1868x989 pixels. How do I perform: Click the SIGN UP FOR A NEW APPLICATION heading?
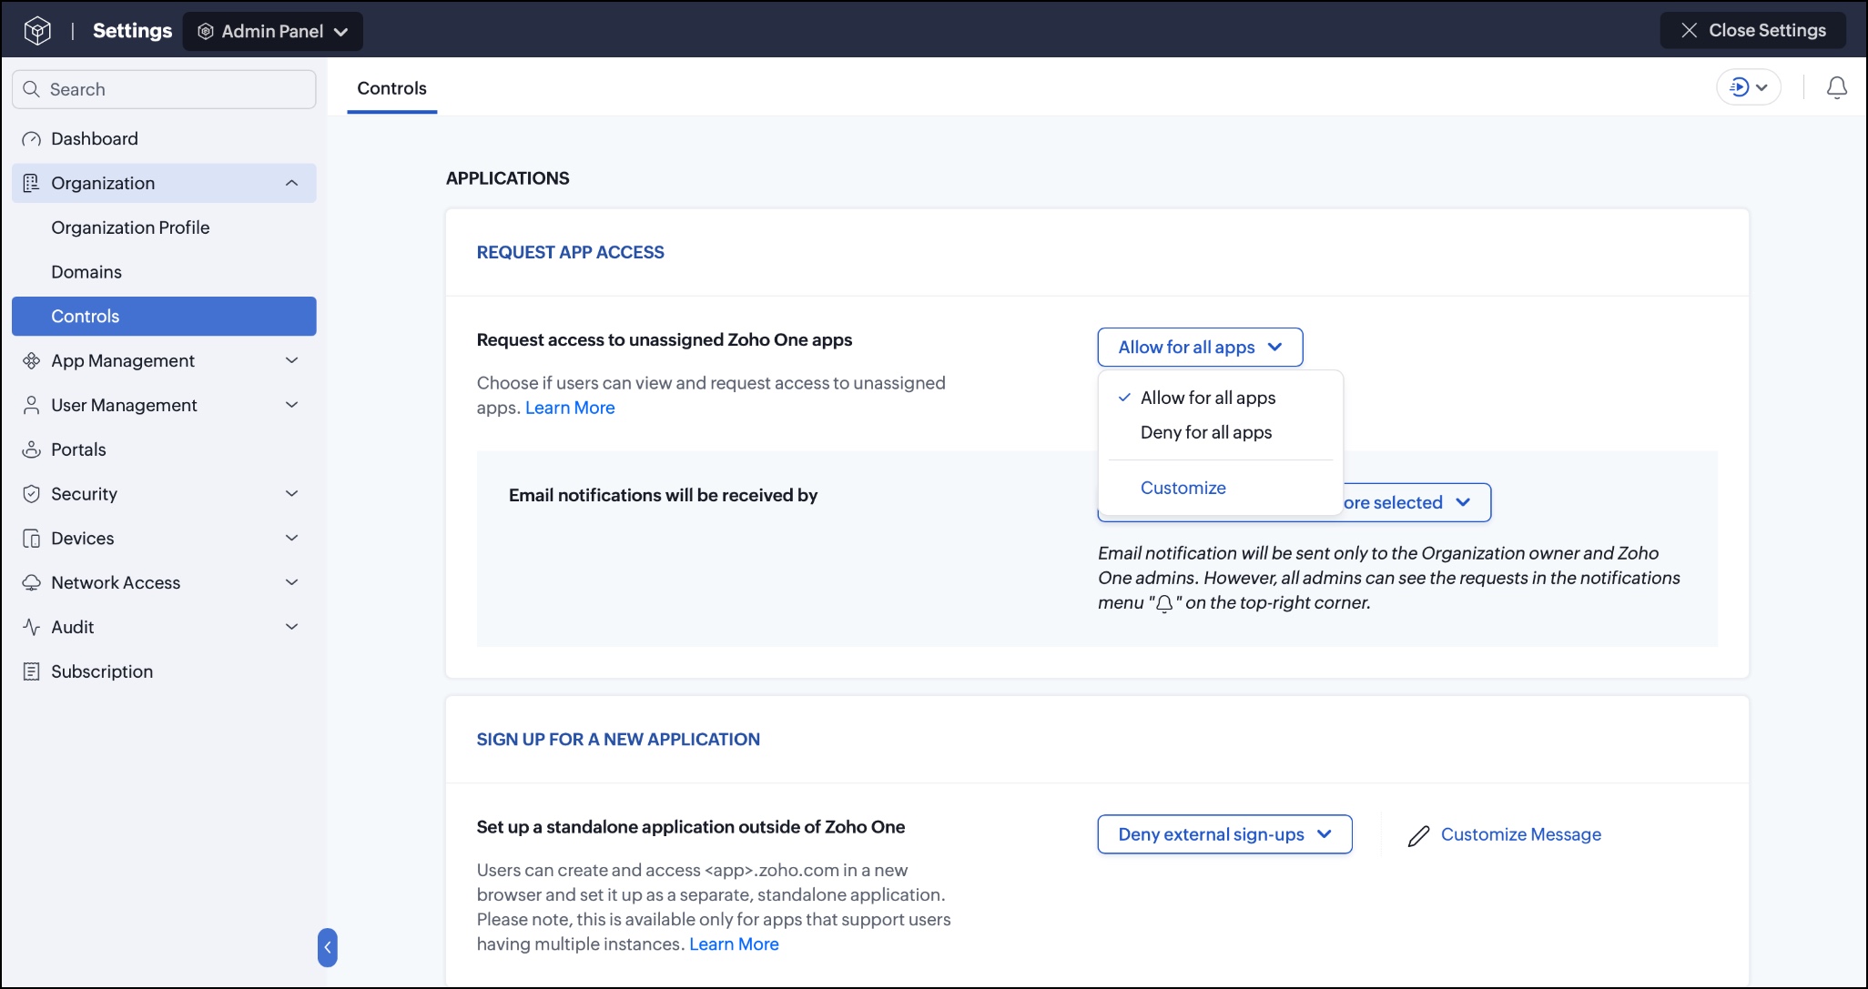click(x=618, y=740)
